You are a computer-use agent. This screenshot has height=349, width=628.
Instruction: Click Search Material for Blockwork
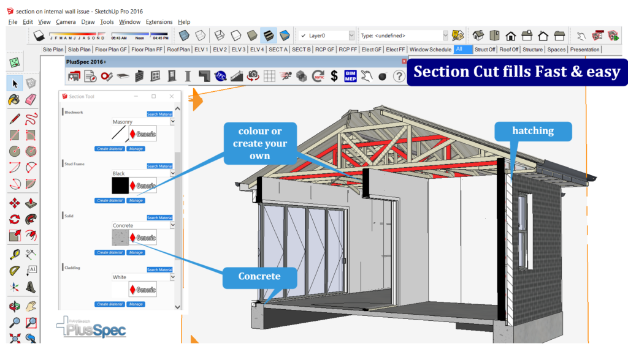(159, 114)
